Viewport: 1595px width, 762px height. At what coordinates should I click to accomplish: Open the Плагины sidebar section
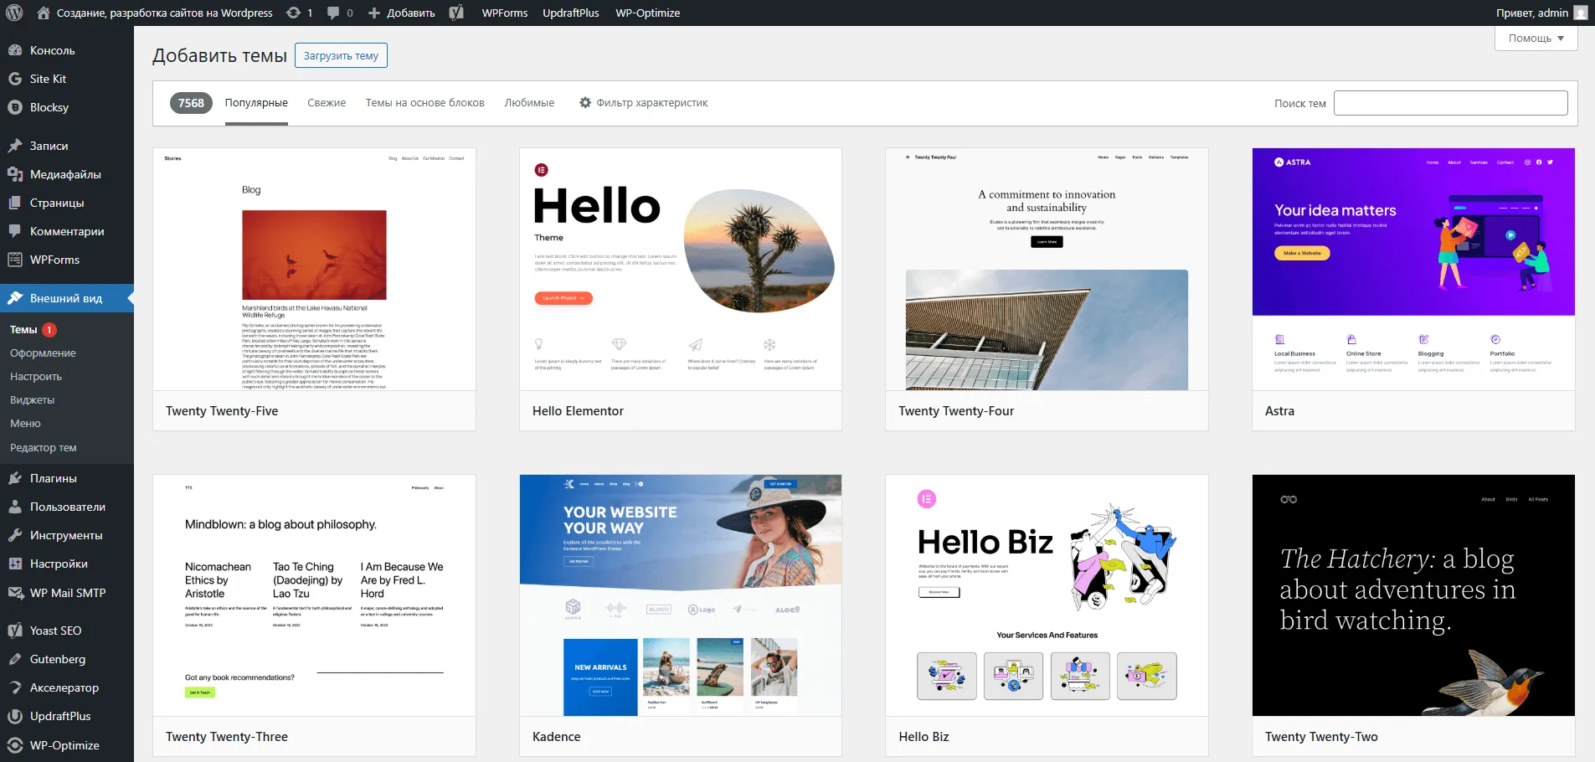click(x=53, y=478)
